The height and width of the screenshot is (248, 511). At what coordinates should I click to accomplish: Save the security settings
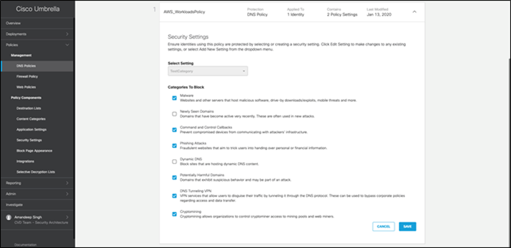pos(407,226)
